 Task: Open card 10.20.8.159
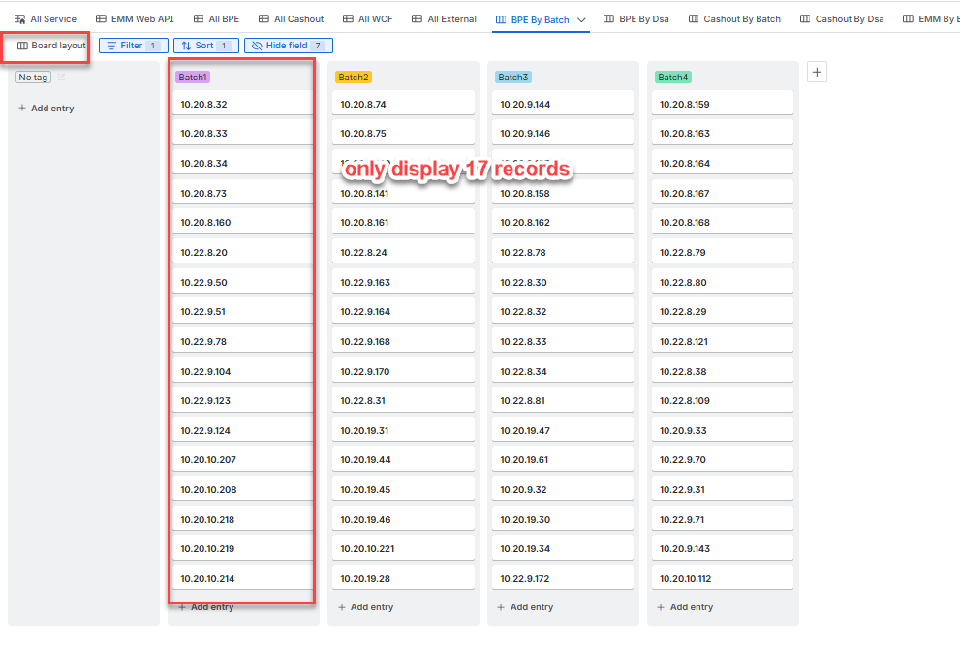tap(723, 104)
